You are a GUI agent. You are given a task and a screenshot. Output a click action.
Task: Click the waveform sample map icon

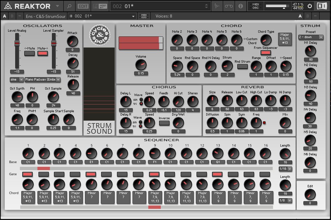pos(217,6)
